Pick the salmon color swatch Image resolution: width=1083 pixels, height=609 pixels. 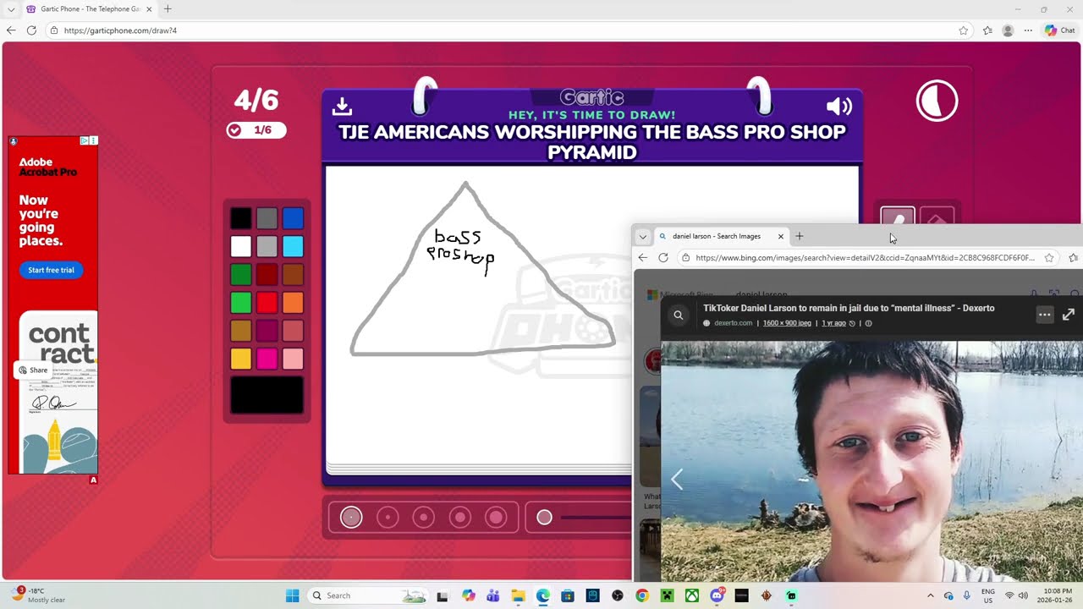coord(293,331)
